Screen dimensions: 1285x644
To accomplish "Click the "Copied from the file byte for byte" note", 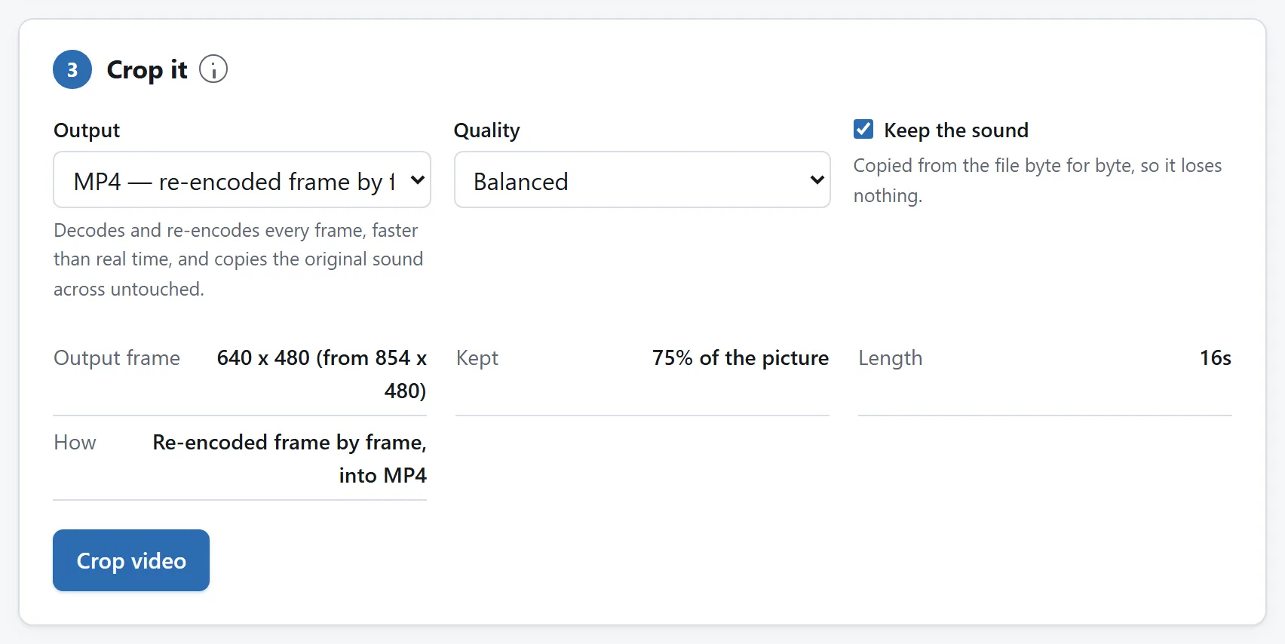I will (x=1038, y=180).
